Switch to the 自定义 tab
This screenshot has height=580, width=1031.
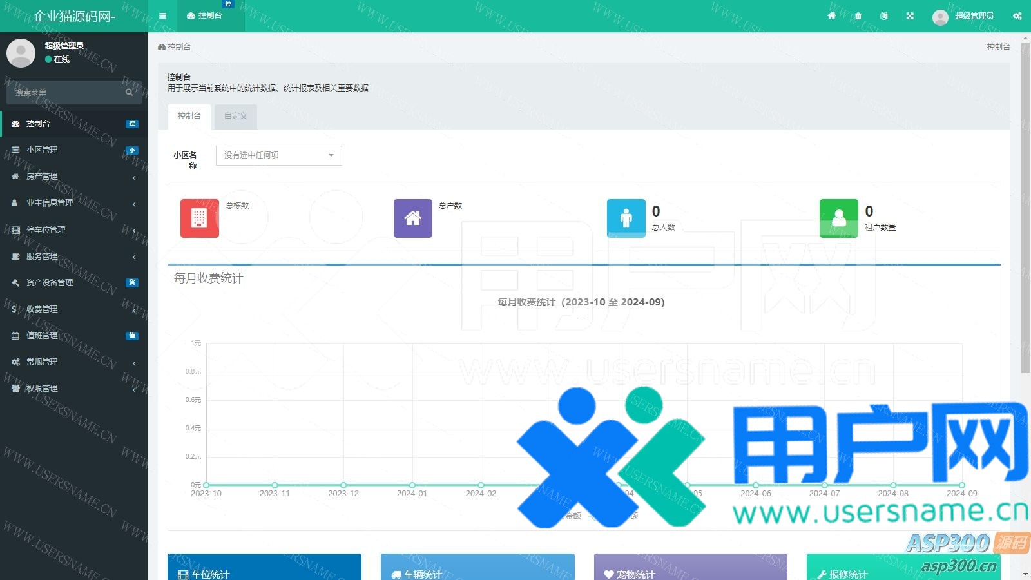click(236, 116)
